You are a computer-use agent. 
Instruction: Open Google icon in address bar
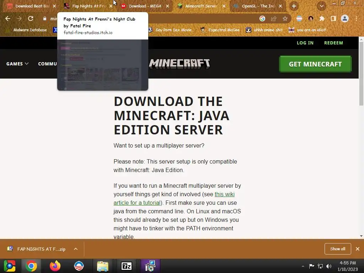click(262, 18)
